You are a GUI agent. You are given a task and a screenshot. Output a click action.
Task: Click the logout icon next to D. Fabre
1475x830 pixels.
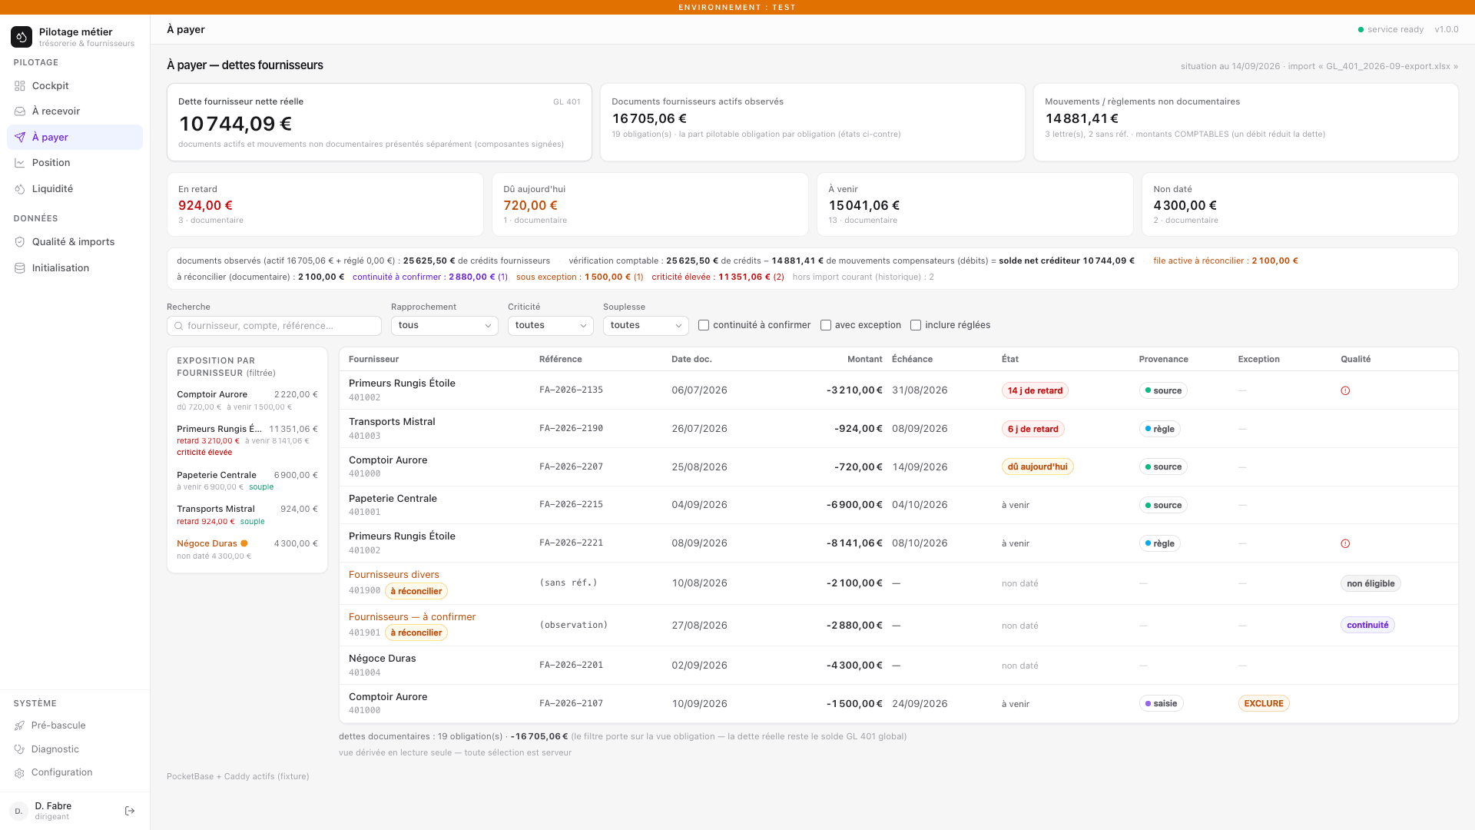130,811
